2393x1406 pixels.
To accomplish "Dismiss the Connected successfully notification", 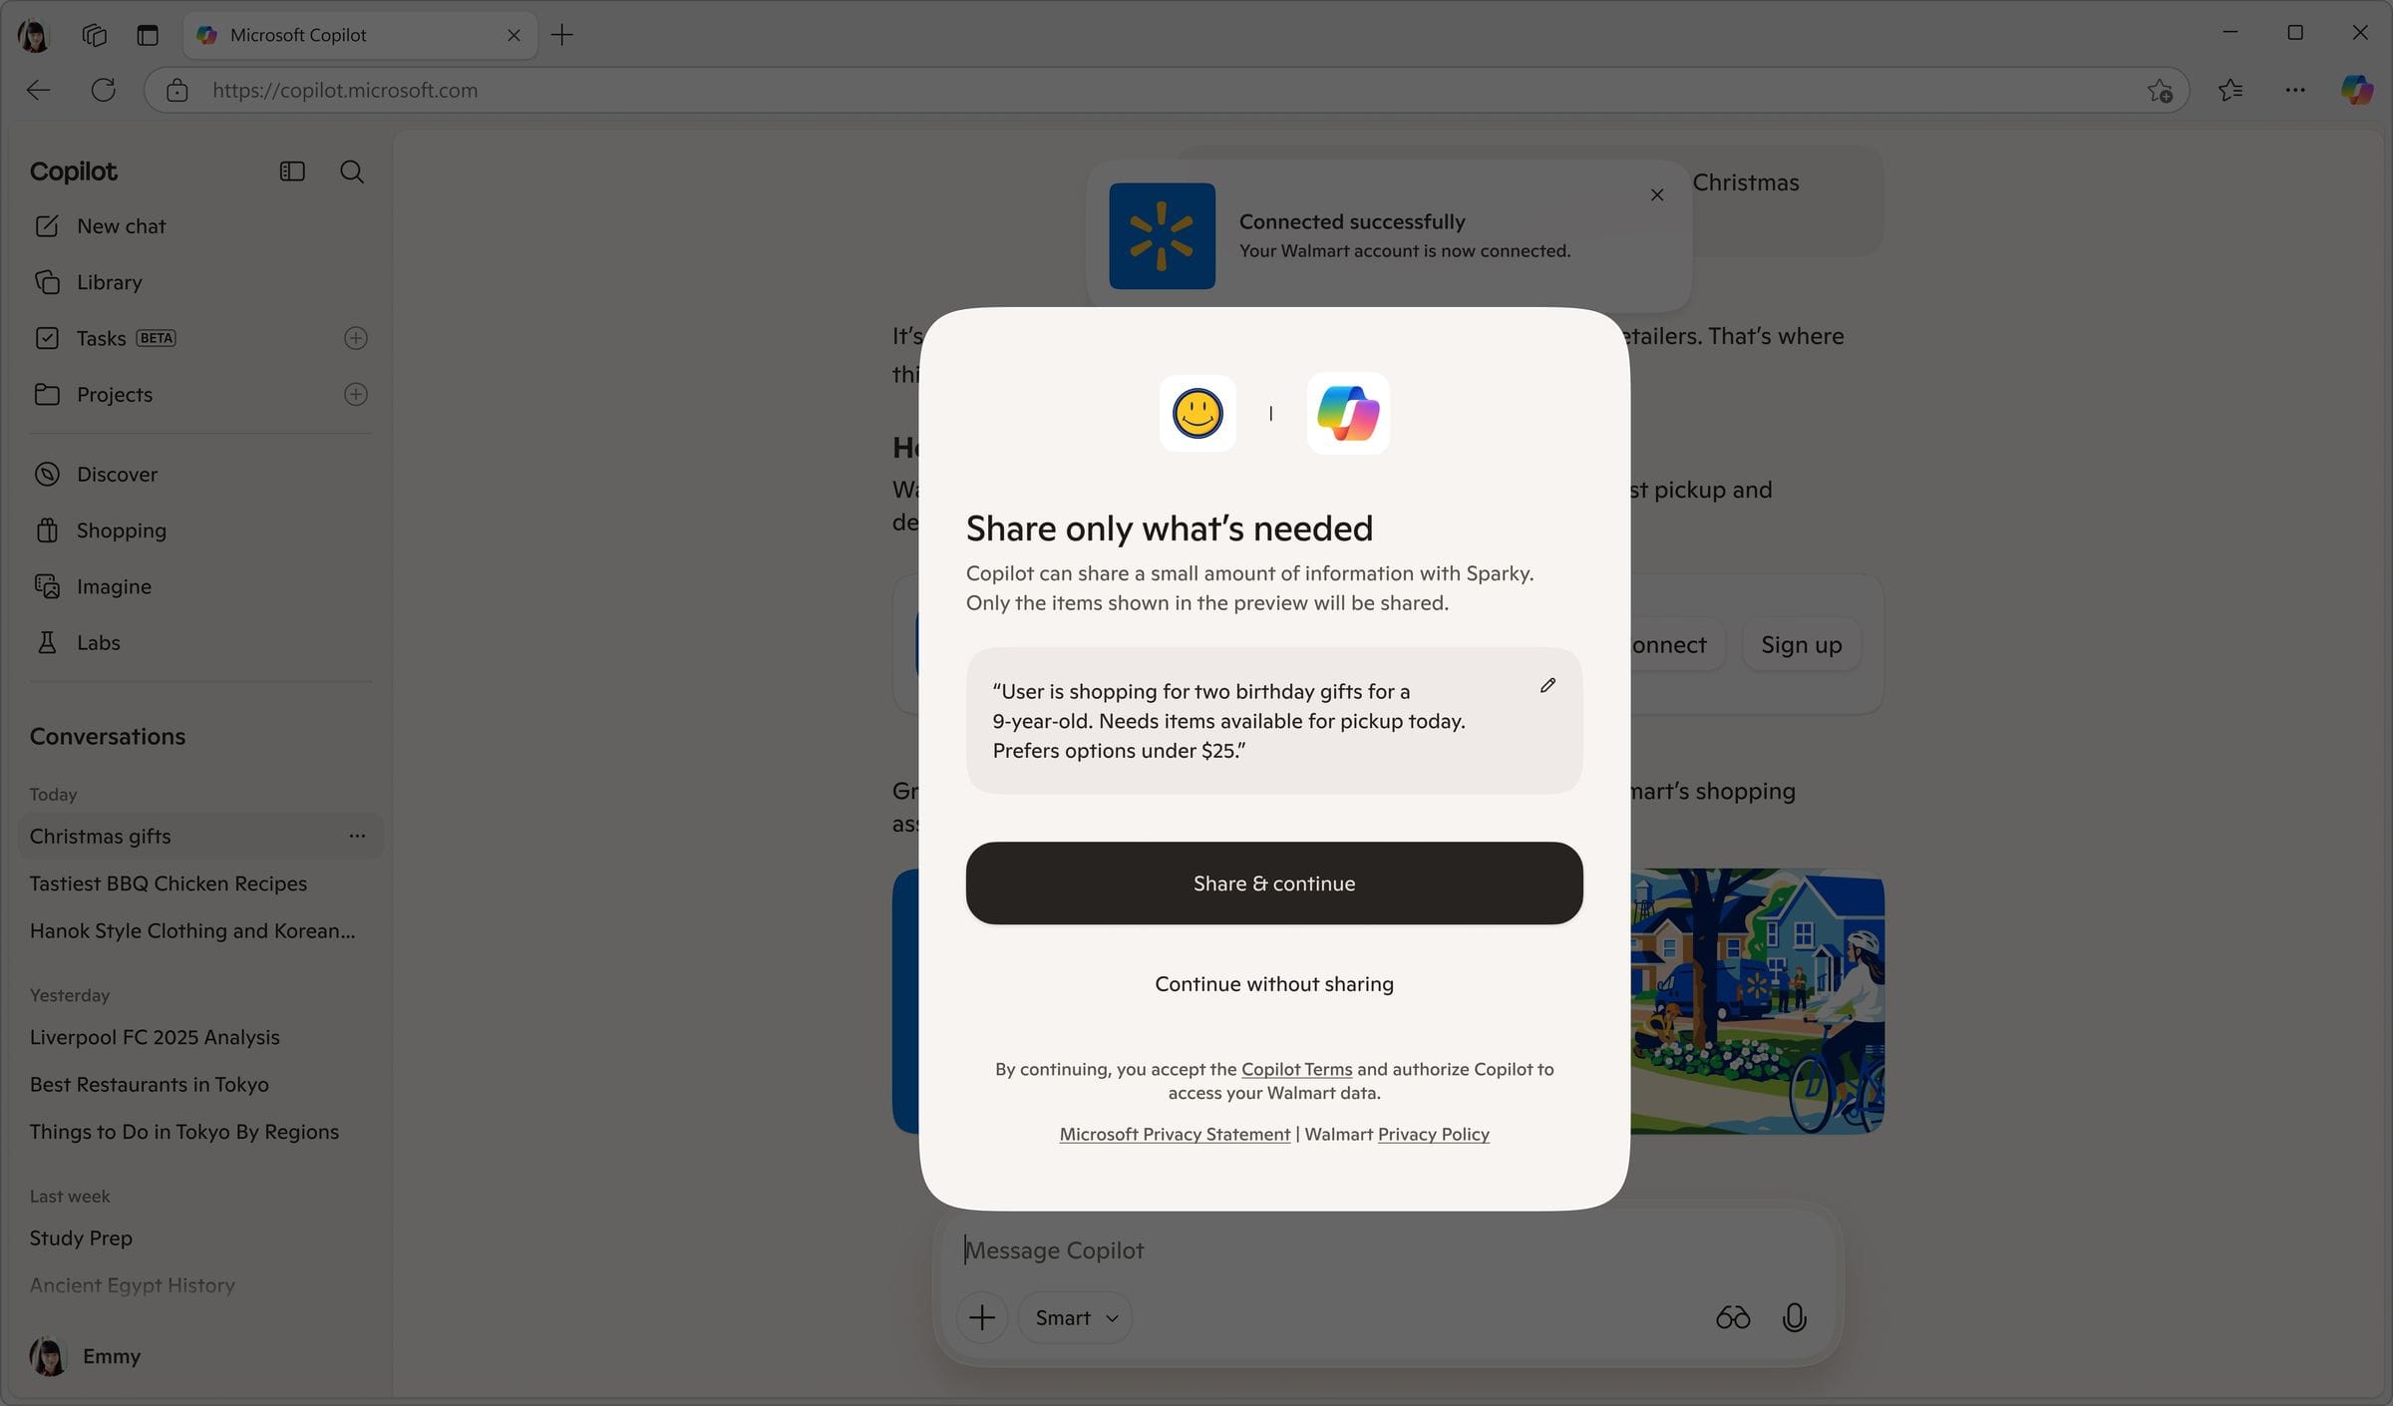I will pos(1657,194).
